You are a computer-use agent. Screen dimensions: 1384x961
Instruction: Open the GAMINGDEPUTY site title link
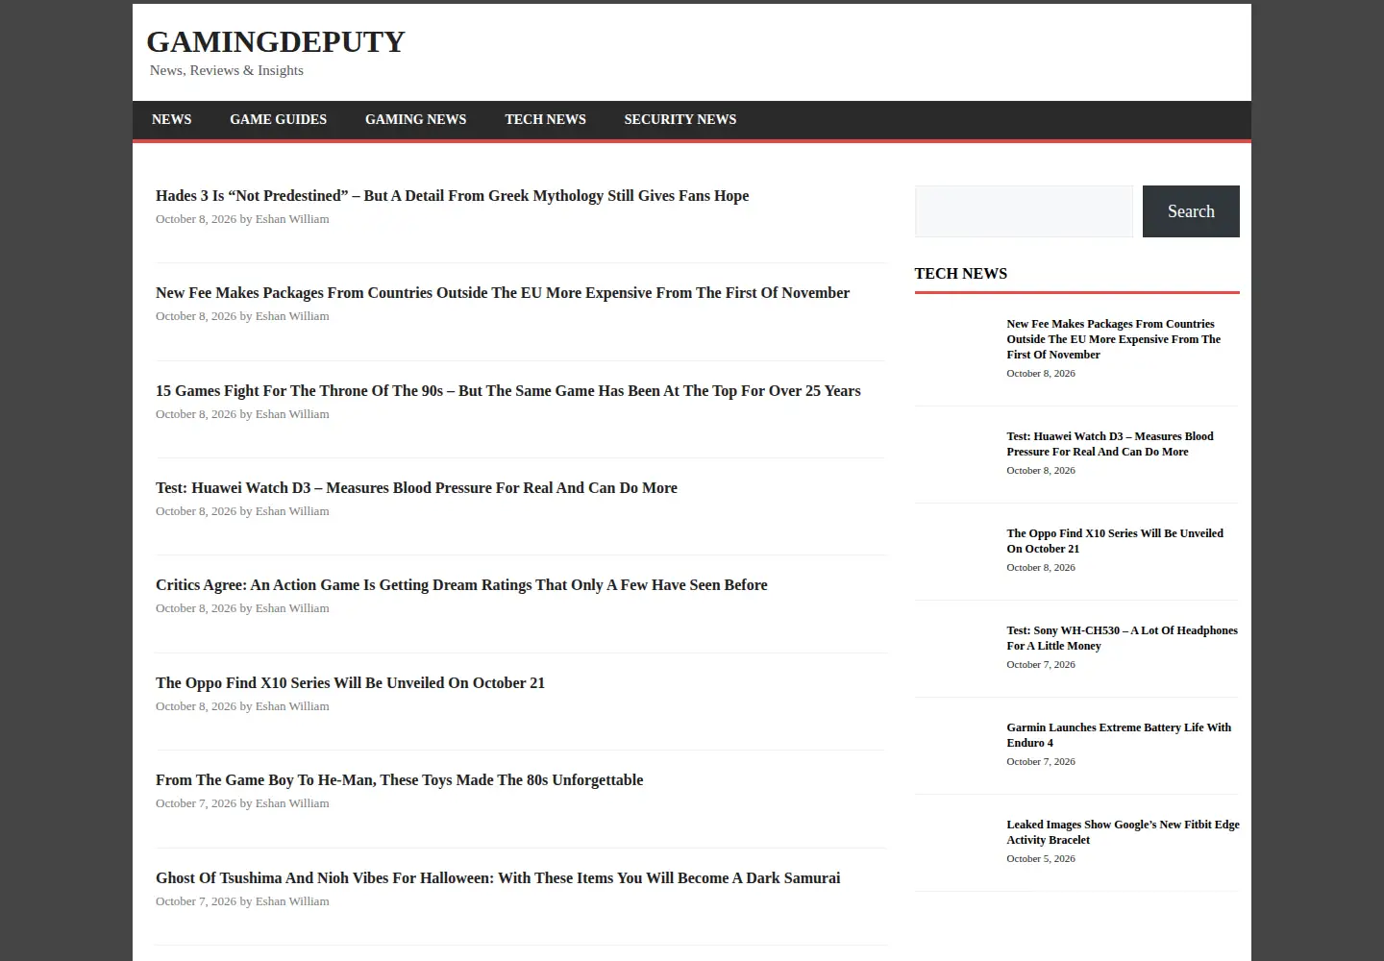(x=276, y=41)
